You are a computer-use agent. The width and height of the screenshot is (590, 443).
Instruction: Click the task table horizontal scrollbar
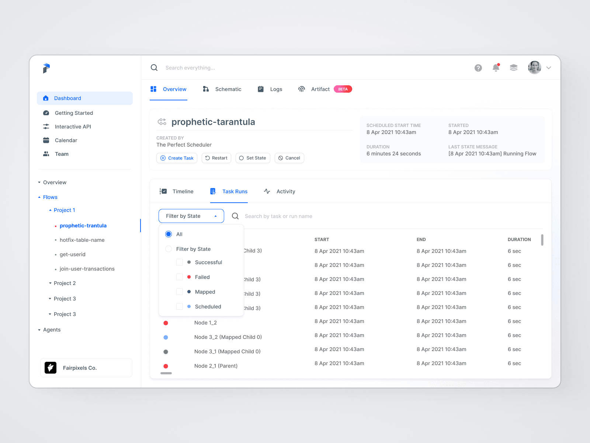166,373
